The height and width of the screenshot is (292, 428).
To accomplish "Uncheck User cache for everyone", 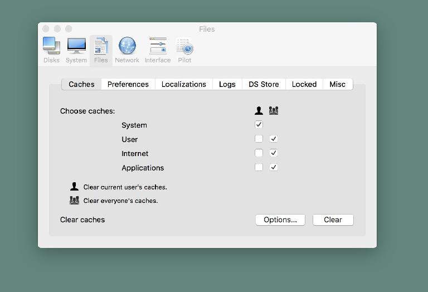I will [x=274, y=139].
